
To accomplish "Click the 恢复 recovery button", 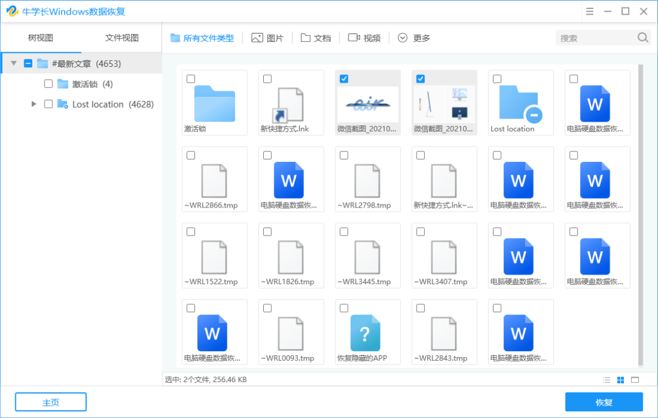I will click(604, 402).
